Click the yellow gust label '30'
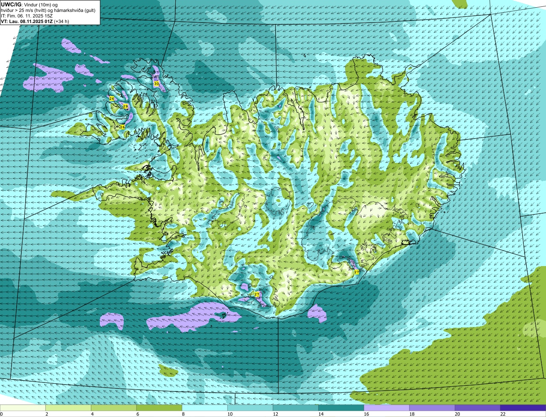546x417 pixels. coord(157,84)
